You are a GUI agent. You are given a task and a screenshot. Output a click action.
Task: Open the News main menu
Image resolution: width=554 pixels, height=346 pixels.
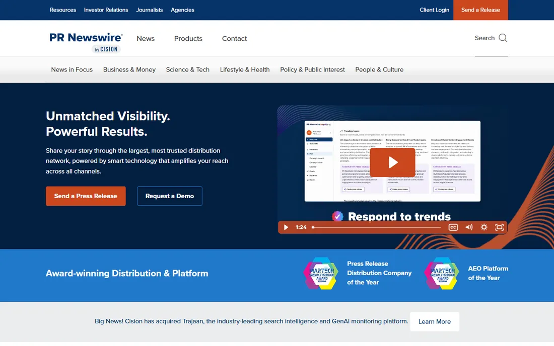146,38
